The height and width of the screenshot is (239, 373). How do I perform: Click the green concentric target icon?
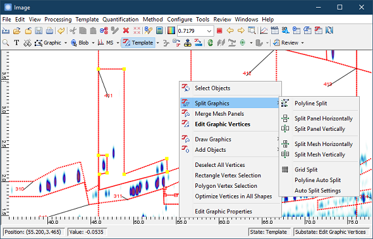coord(242,43)
